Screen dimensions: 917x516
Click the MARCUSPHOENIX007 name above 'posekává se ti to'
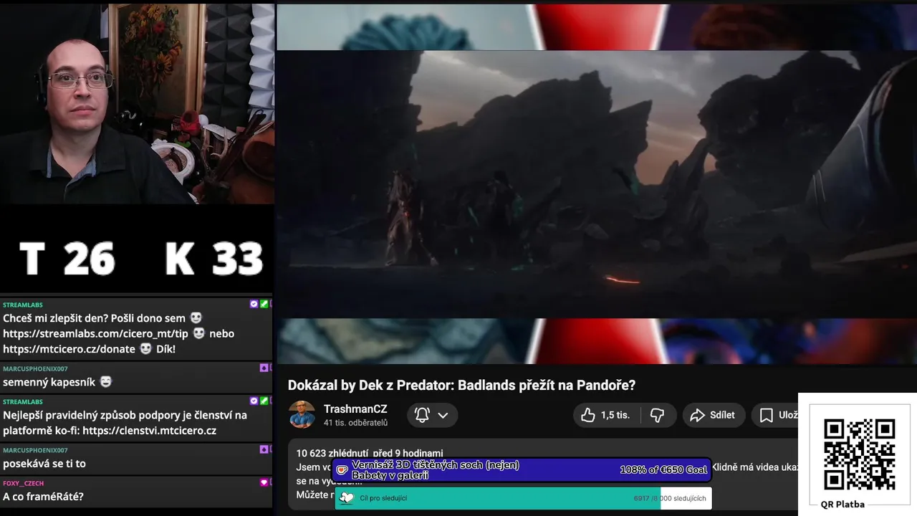click(x=35, y=450)
